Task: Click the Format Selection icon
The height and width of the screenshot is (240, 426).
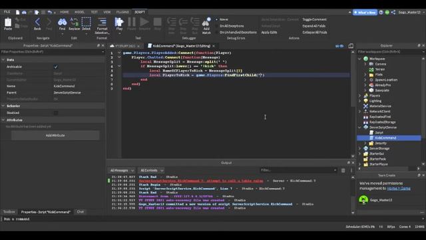Action: (102, 22)
